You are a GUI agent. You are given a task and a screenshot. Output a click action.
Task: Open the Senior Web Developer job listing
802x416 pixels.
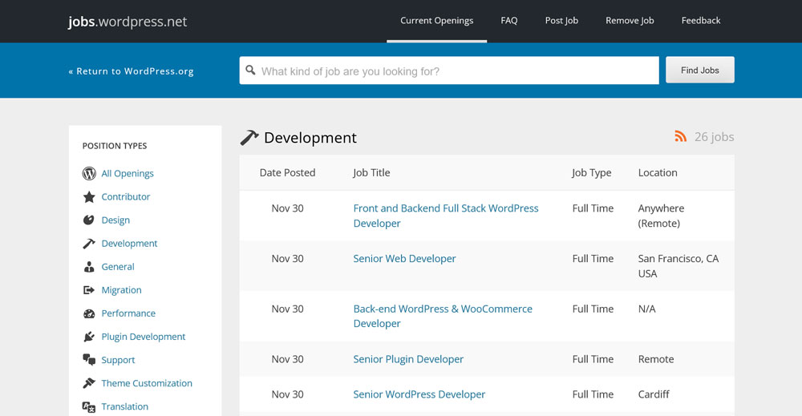point(404,259)
